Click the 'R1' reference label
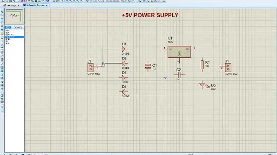Image resolution: width=277 pixels, height=155 pixels. pyautogui.click(x=207, y=62)
